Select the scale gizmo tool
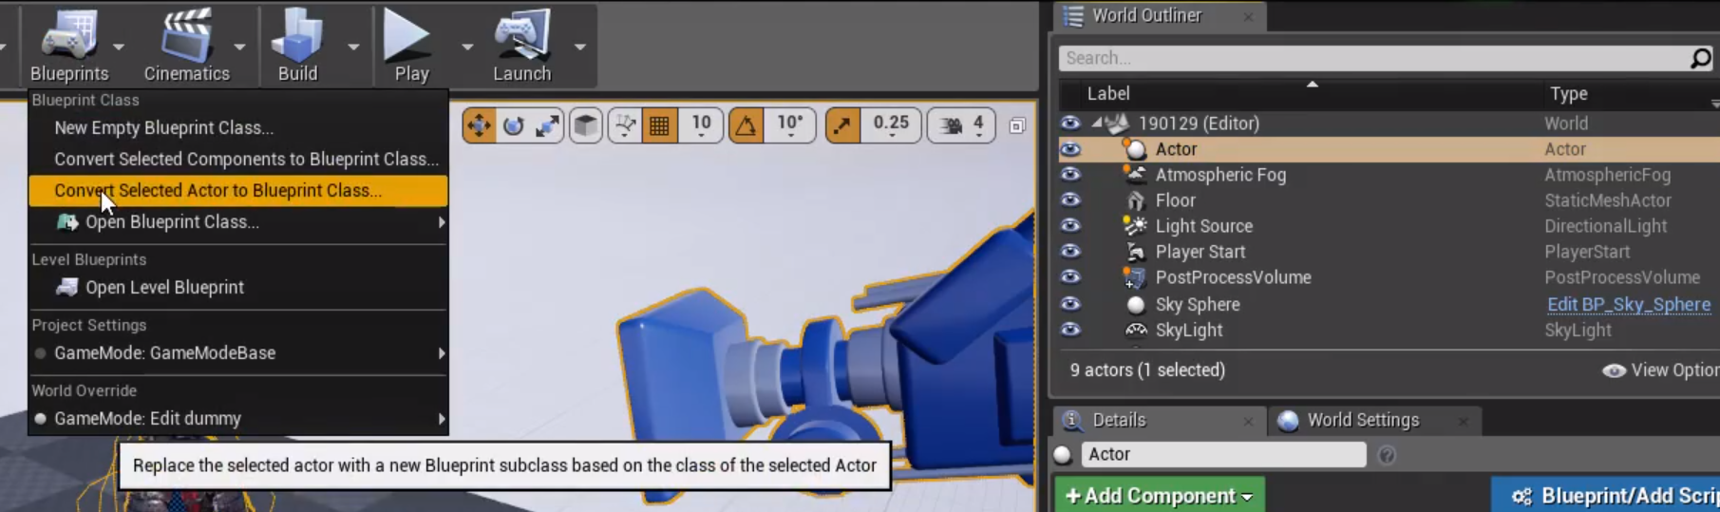1720x512 pixels. 547,125
